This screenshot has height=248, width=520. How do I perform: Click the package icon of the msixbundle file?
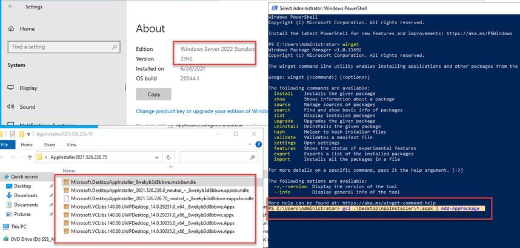point(66,182)
